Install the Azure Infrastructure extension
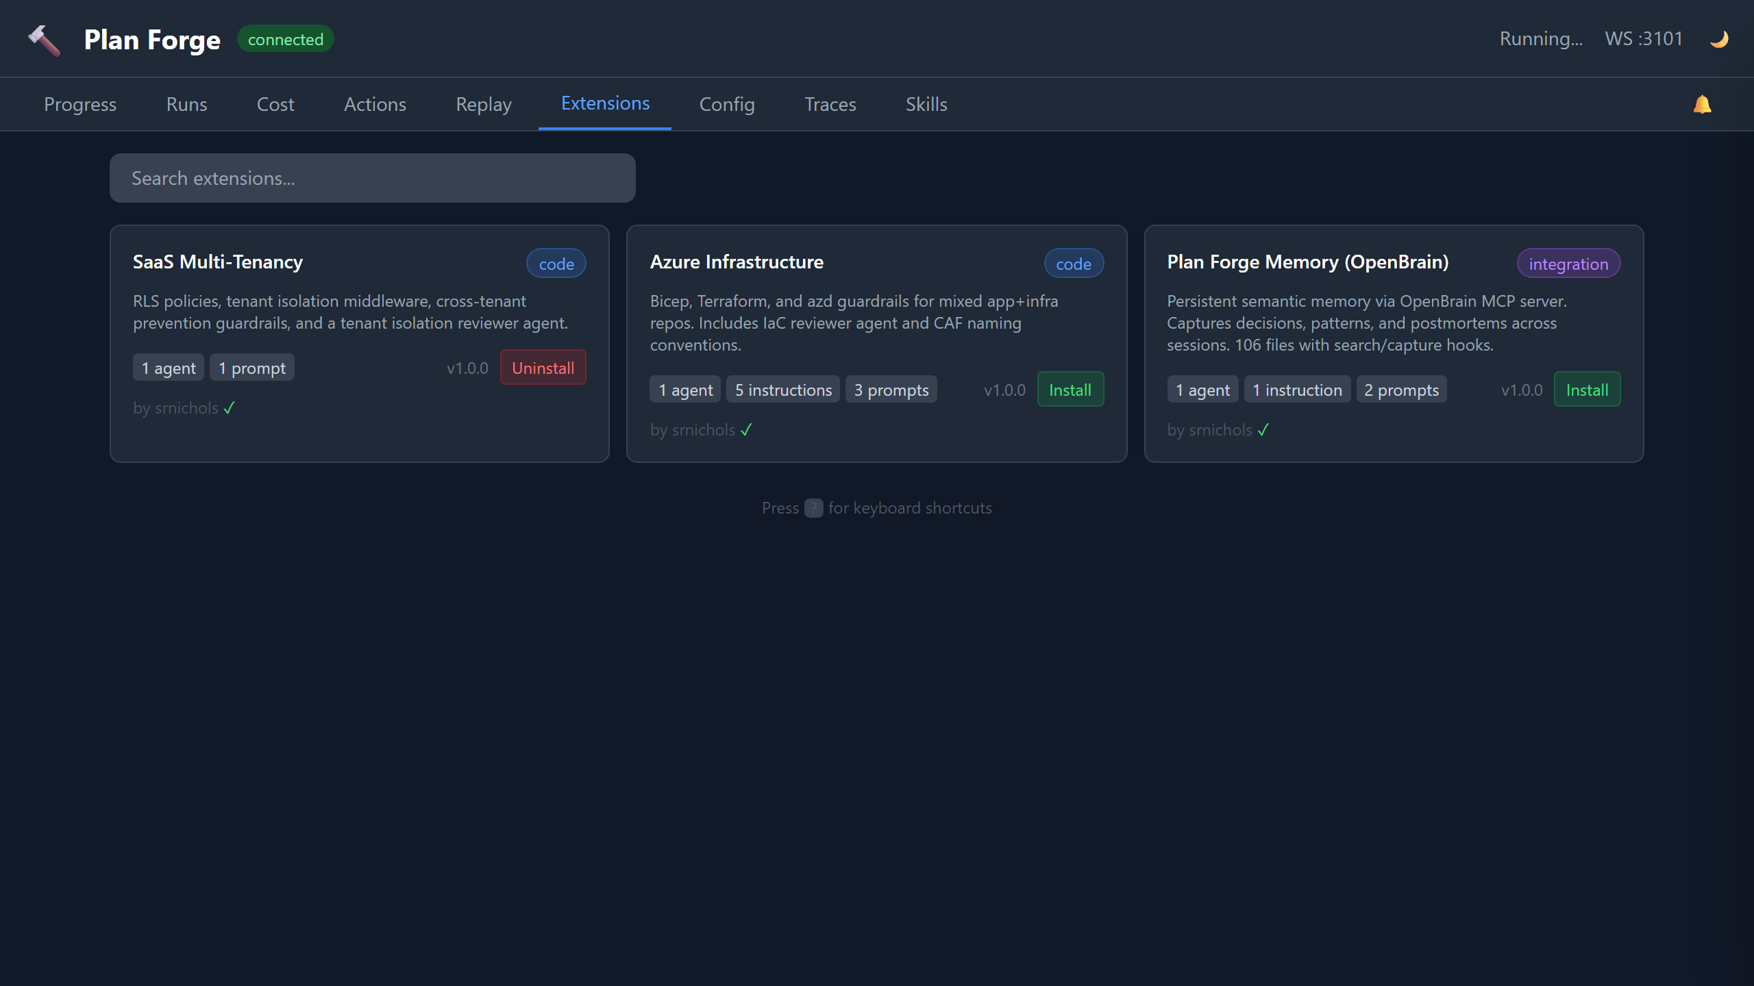This screenshot has height=986, width=1754. [x=1070, y=389]
